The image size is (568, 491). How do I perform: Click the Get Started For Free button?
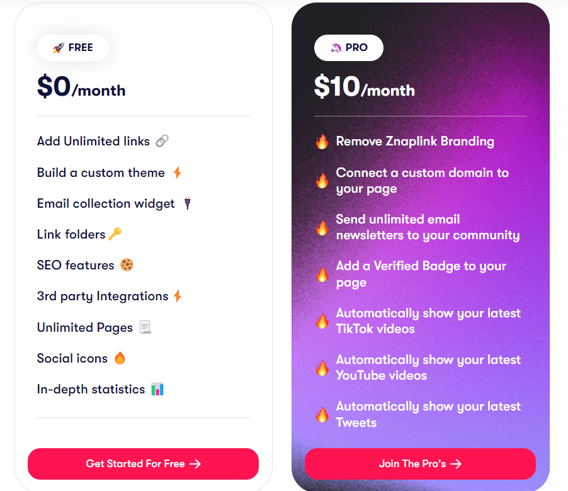pos(143,463)
